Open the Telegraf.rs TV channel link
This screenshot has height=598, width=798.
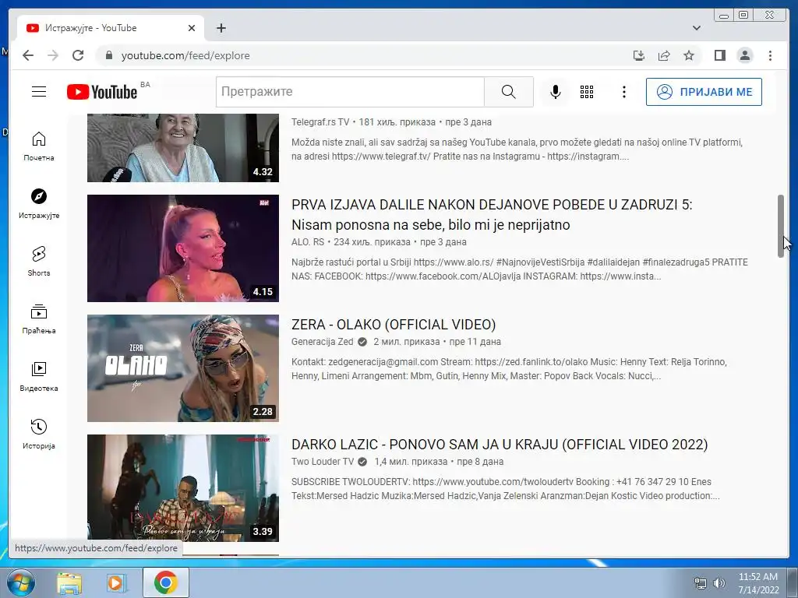click(x=320, y=122)
